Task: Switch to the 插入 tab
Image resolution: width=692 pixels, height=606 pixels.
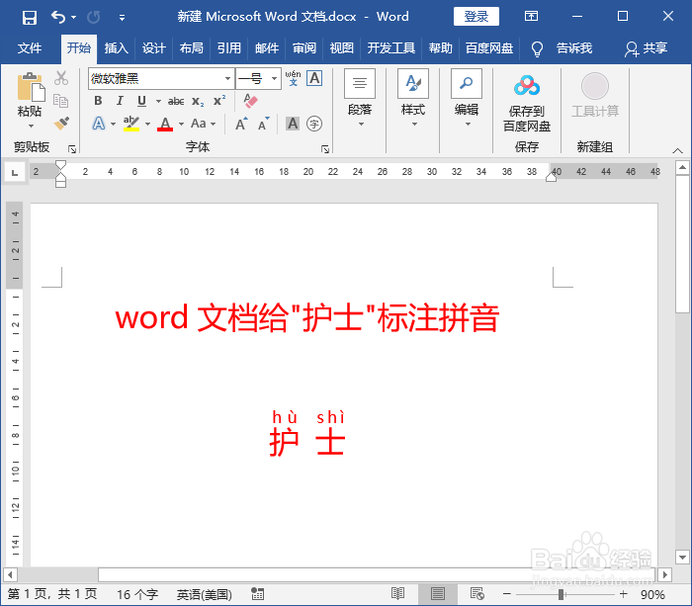Action: pos(116,48)
